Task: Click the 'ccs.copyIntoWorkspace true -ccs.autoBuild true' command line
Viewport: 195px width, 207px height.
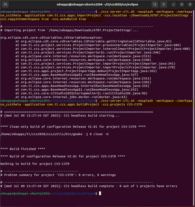Action: pyautogui.click(x=43, y=19)
